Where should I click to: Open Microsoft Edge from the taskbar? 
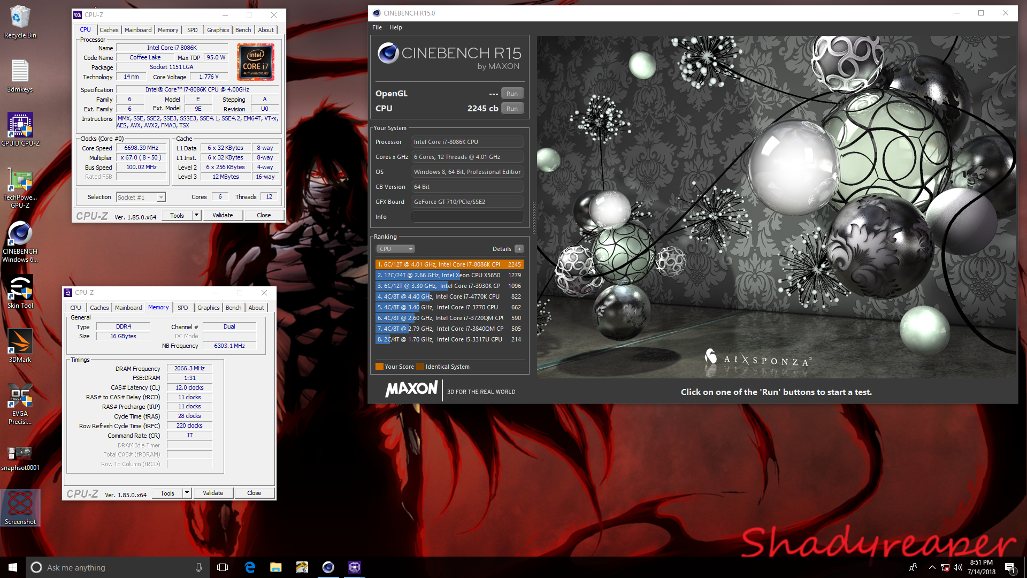250,567
